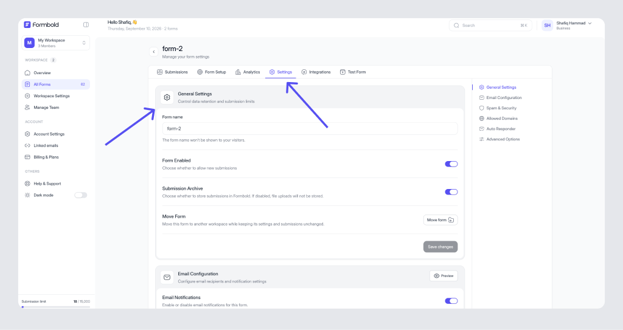This screenshot has height=330, width=623.
Task: Open Workspace Settings in sidebar
Action: (x=55, y=95)
